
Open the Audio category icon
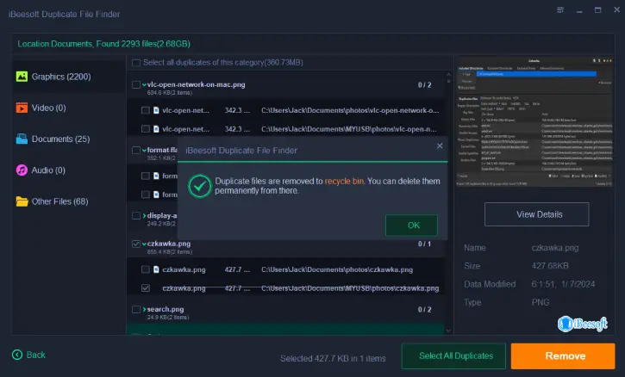(22, 170)
